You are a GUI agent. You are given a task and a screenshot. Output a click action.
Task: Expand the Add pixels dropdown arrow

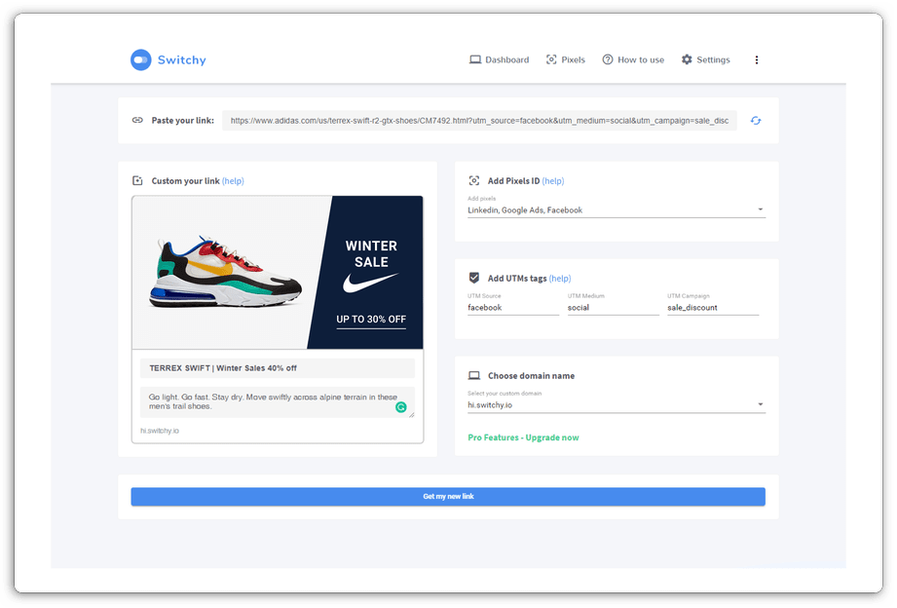pyautogui.click(x=761, y=209)
